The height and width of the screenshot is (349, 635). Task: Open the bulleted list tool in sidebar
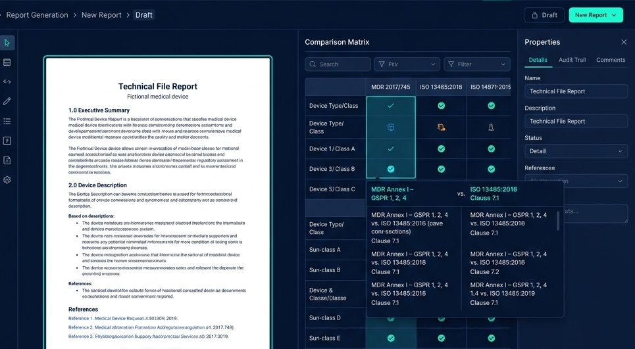(x=7, y=122)
